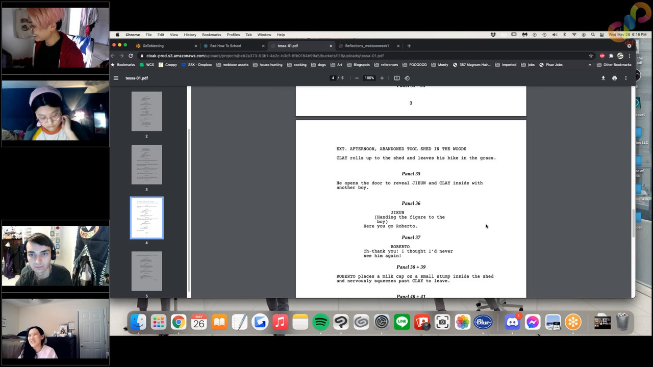Open the Bookmarks menu in menu bar

pyautogui.click(x=211, y=35)
